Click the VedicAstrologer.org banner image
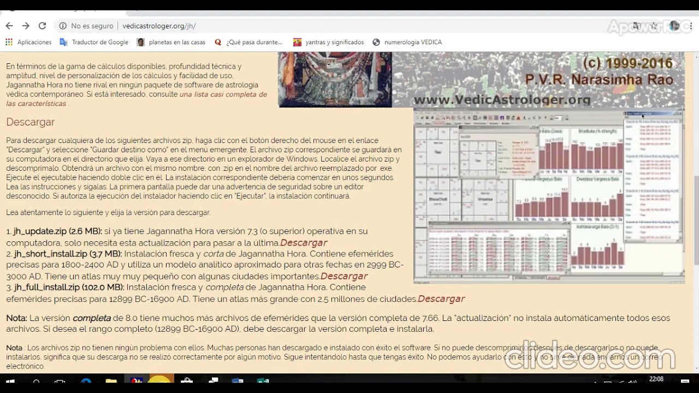Image resolution: width=699 pixels, height=393 pixels. click(x=482, y=80)
